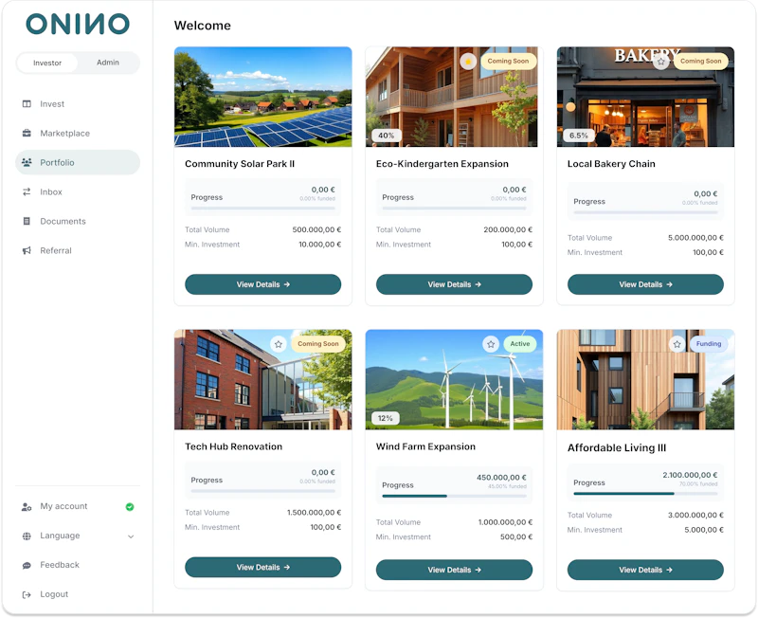Click the 5.000.000,00 € total volume
Screen dimensions: 758x618
[x=695, y=238]
